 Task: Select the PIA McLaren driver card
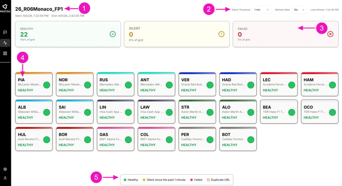pos(34,84)
